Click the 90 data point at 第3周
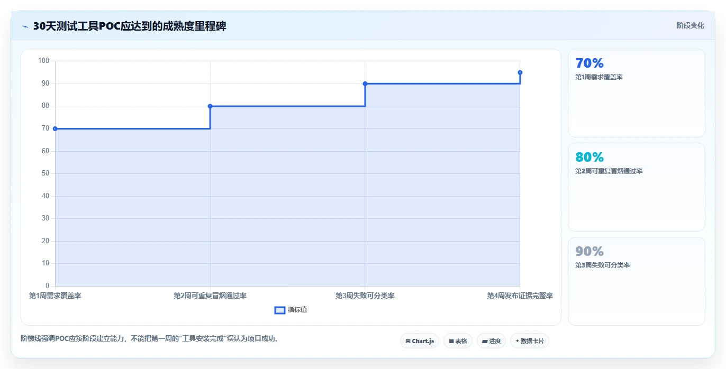The width and height of the screenshot is (726, 369). (365, 84)
